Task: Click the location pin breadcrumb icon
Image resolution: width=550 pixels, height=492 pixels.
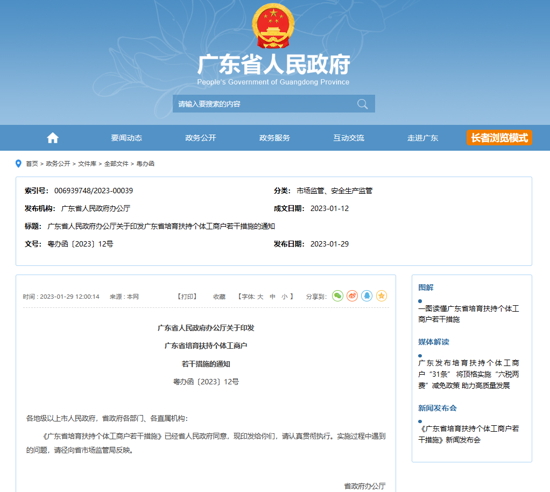Action: (17, 163)
